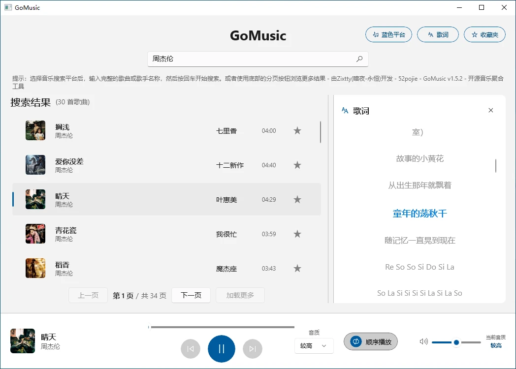Pause the currently playing song
The image size is (516, 369).
(222, 349)
